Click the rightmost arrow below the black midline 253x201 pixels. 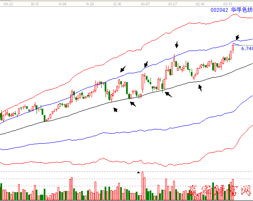(200, 87)
